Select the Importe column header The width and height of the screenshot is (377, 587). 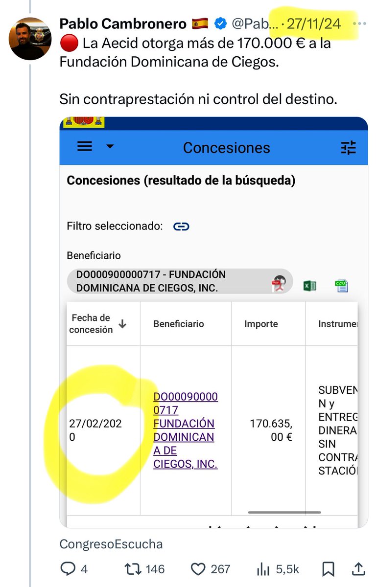click(x=261, y=324)
